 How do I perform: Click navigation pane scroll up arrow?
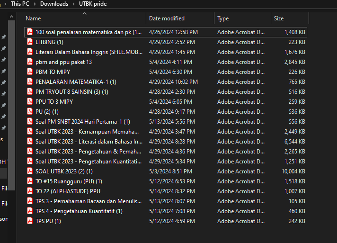(12, 17)
